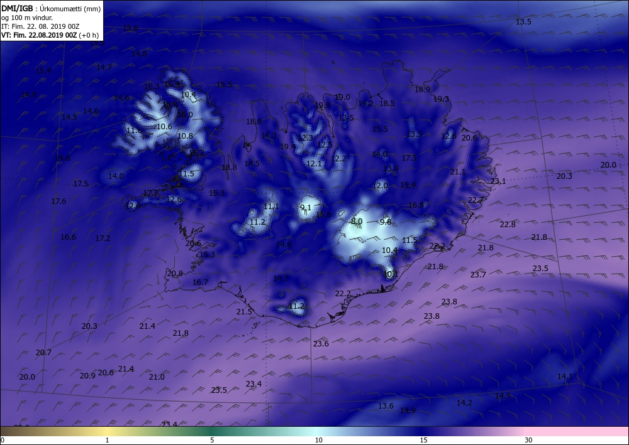Click the map value 16.0
Image resolution: width=629 pixels, height=445 pixels.
(185, 114)
